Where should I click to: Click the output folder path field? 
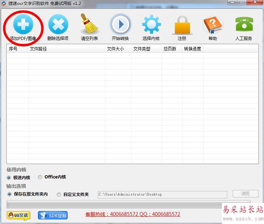click(162, 195)
